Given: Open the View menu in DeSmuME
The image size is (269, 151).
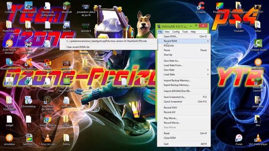Looking at the screenshot, I should (x=167, y=32).
